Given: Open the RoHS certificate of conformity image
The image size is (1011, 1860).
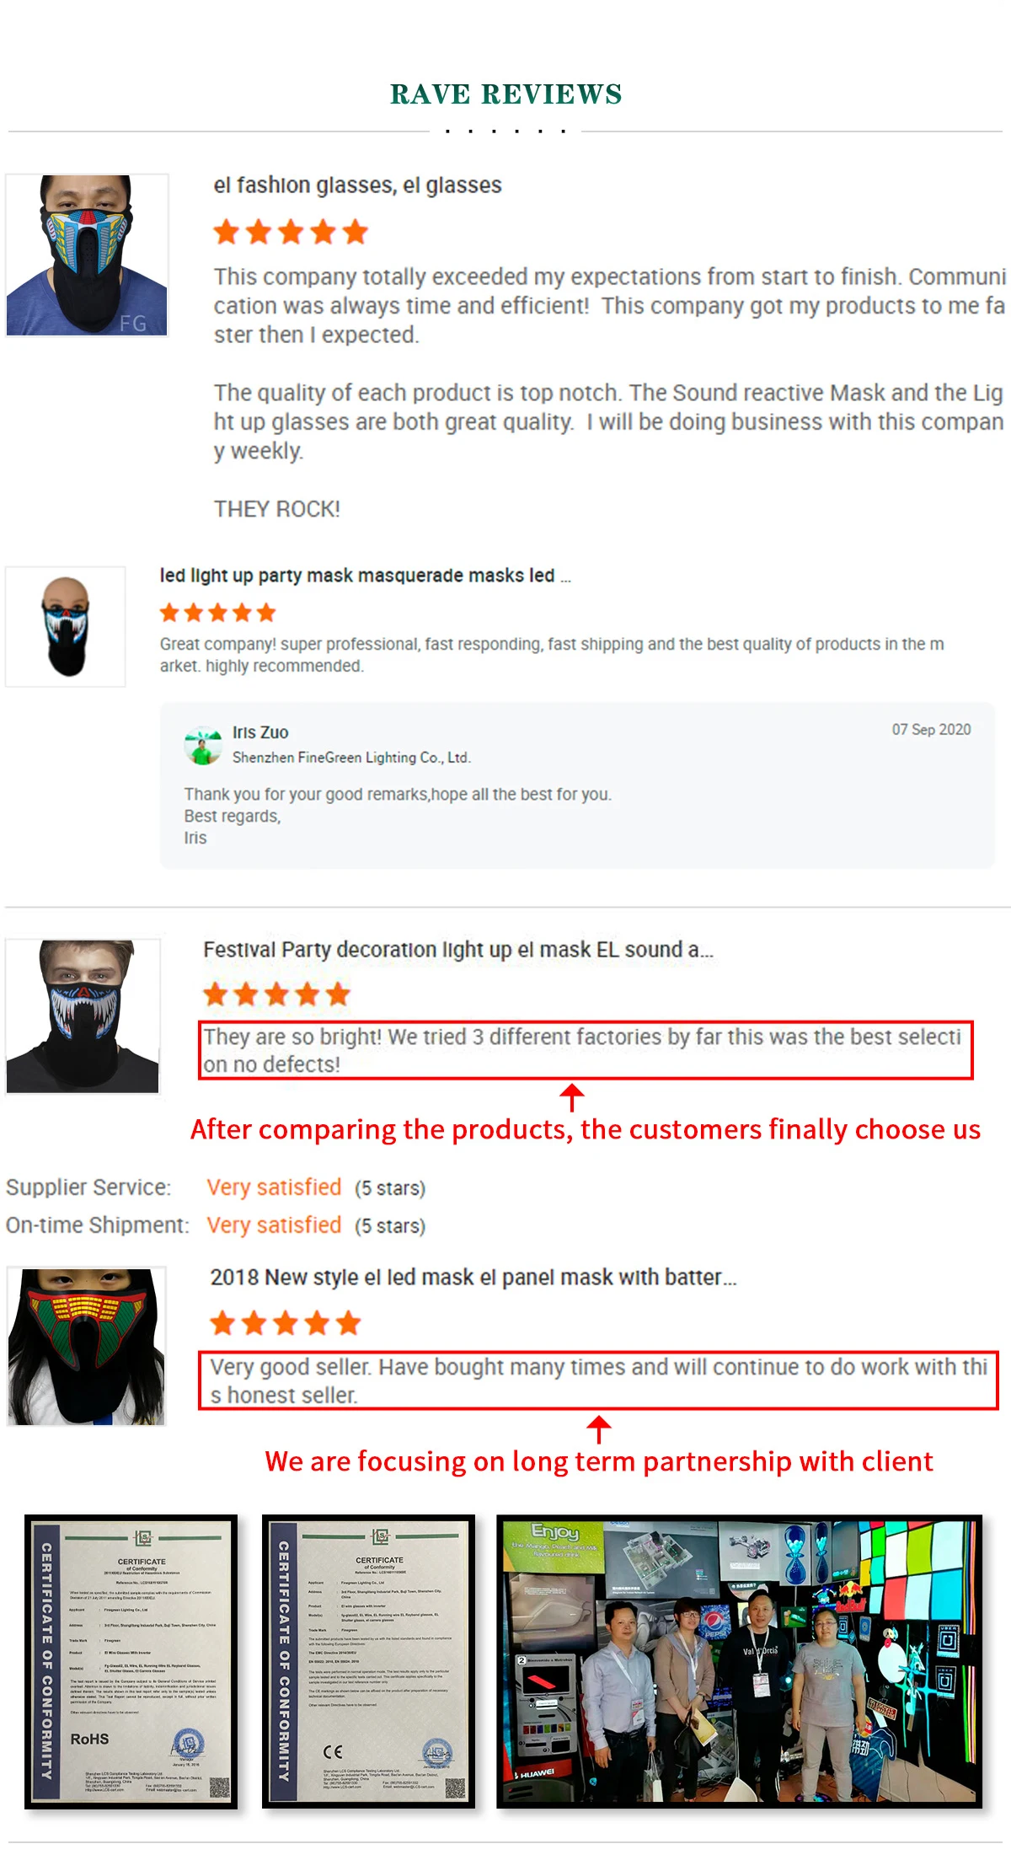Looking at the screenshot, I should [131, 1662].
